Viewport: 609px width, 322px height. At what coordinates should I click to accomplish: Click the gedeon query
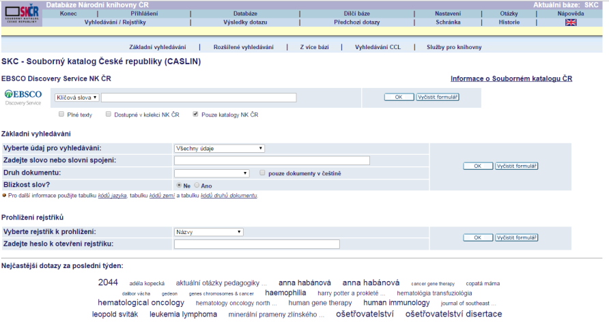(169, 293)
